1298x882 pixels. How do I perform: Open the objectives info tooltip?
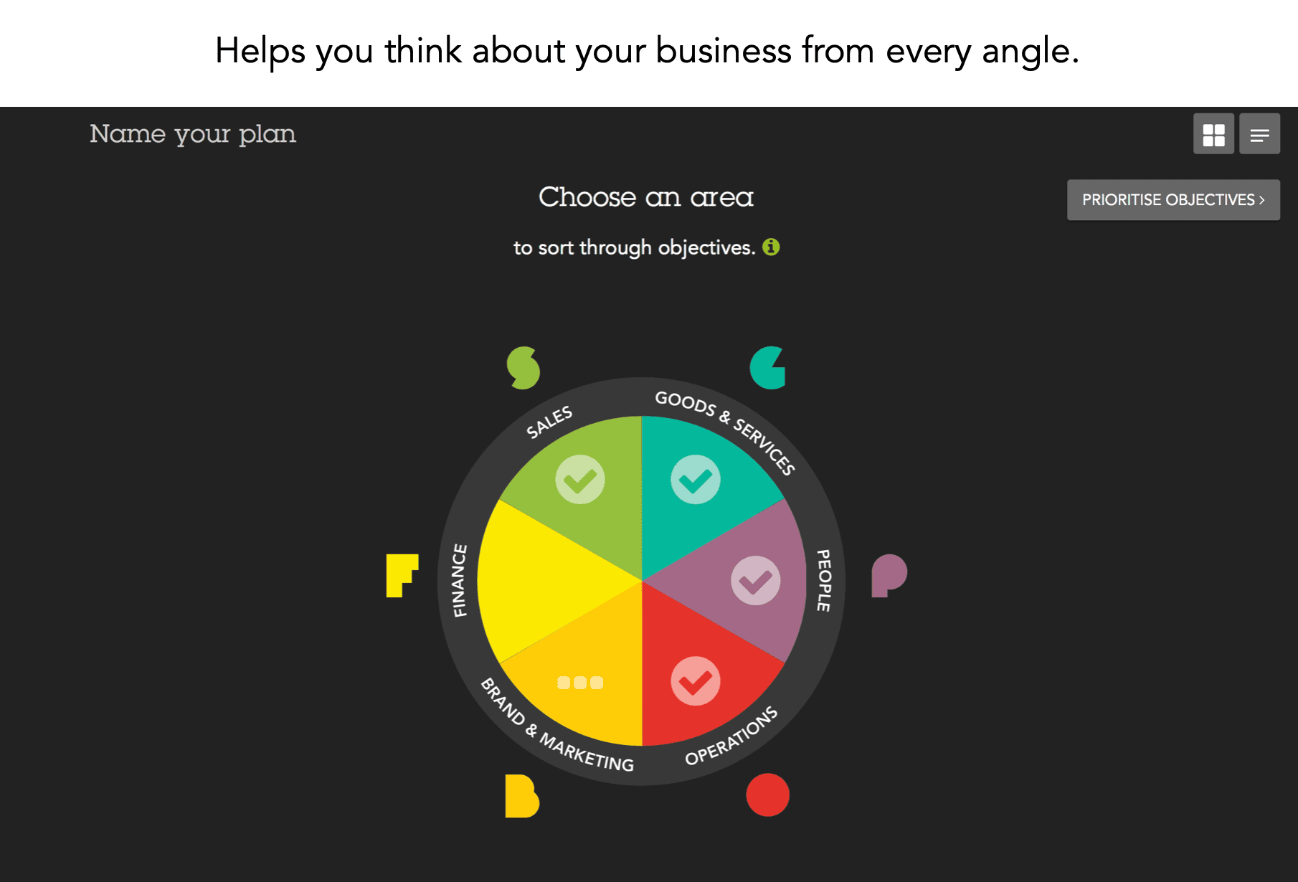click(771, 247)
